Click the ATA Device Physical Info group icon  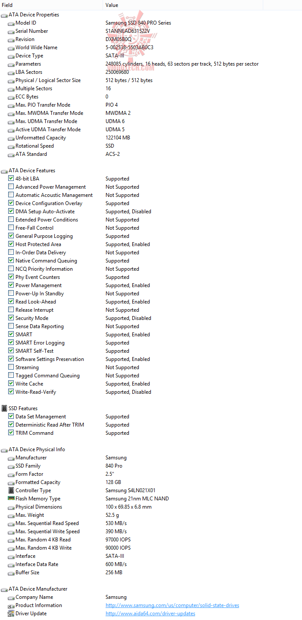(4, 450)
